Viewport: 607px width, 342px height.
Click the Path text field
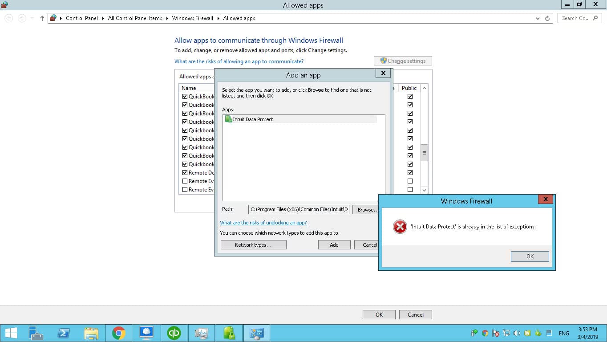pyautogui.click(x=299, y=209)
